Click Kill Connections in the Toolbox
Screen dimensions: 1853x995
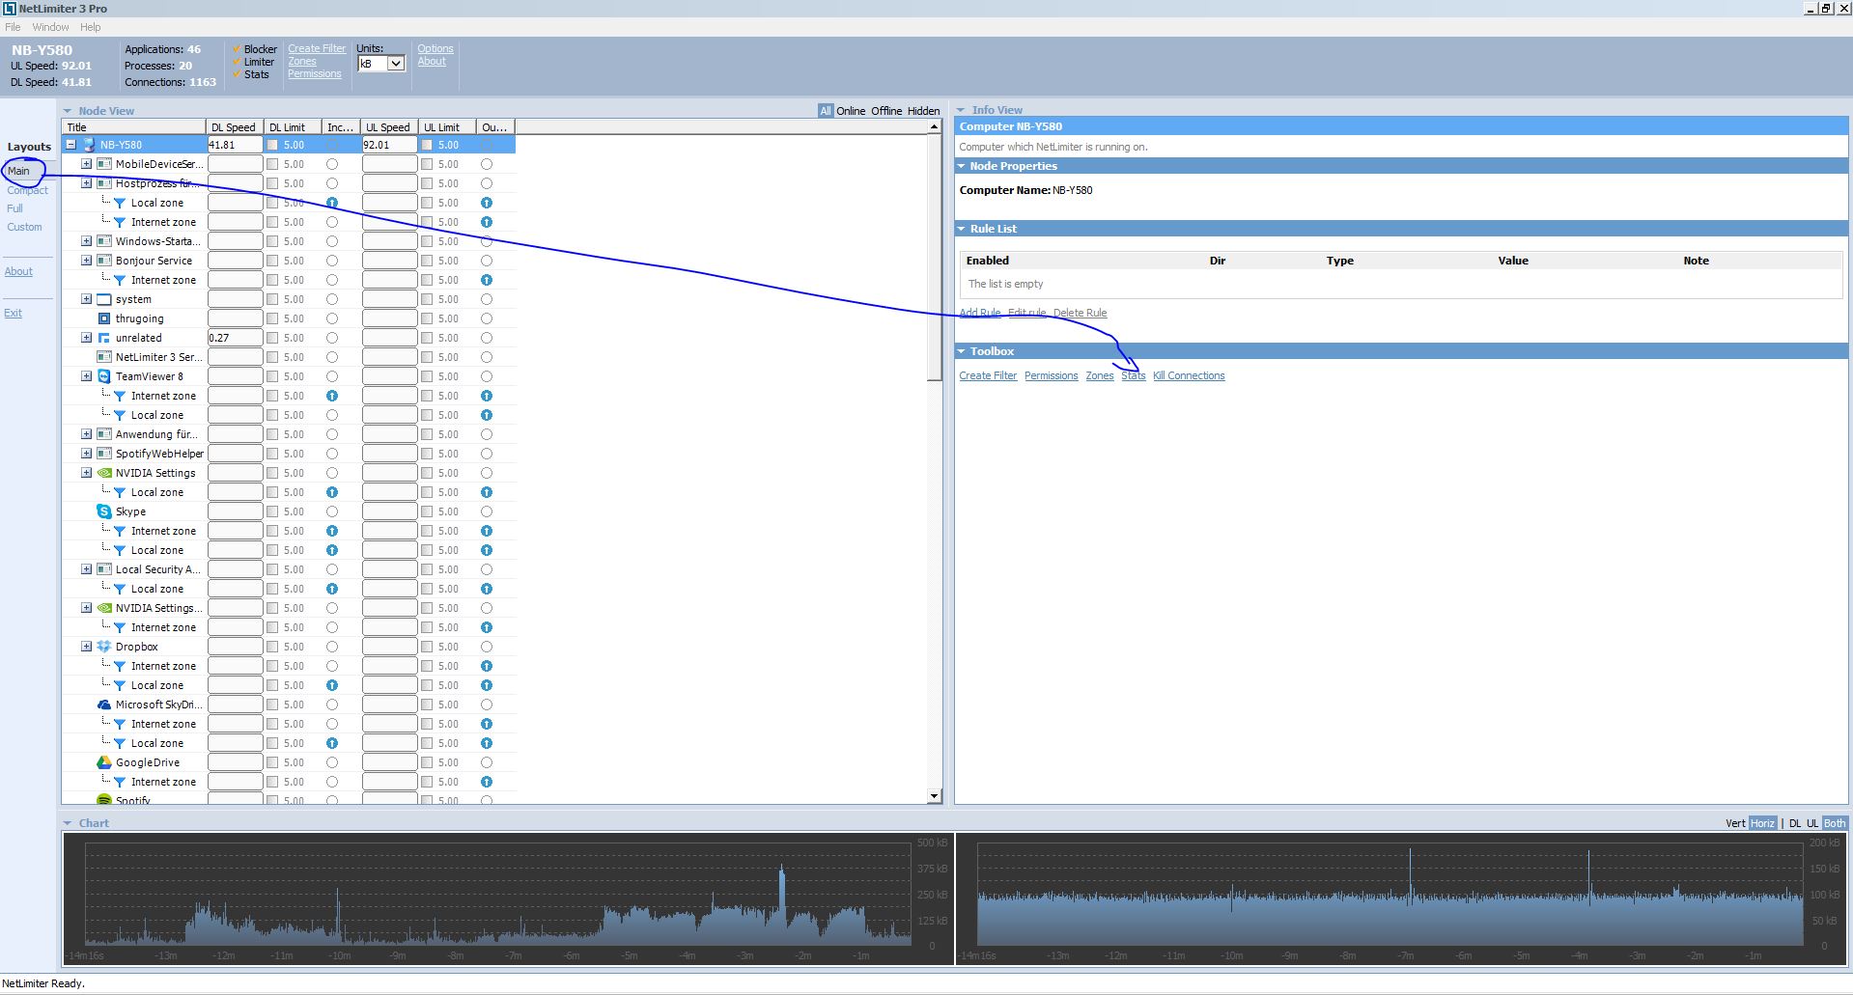[x=1189, y=375]
